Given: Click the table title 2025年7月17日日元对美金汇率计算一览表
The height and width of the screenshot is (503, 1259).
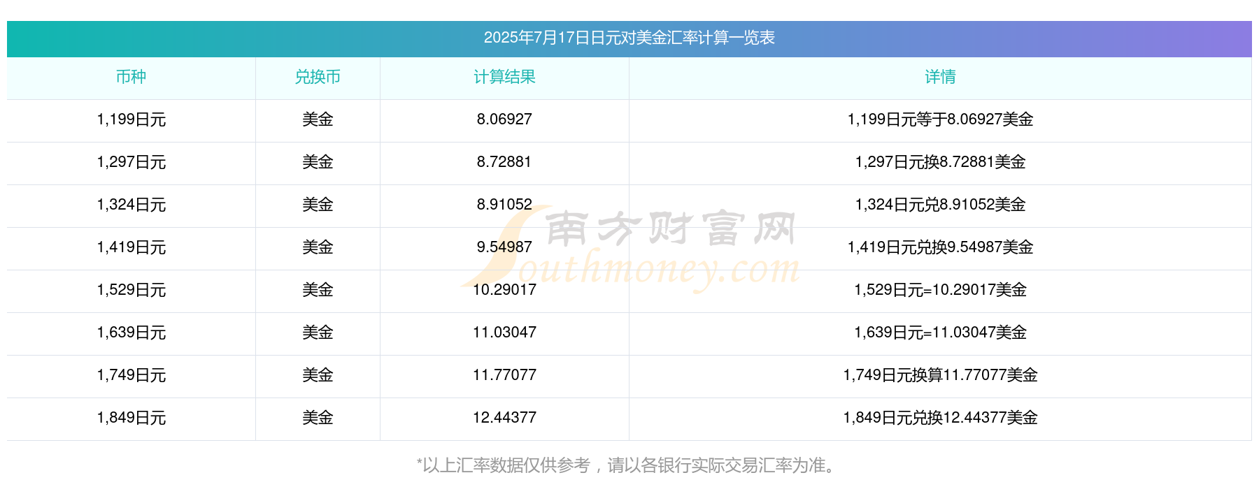Looking at the screenshot, I should (629, 38).
